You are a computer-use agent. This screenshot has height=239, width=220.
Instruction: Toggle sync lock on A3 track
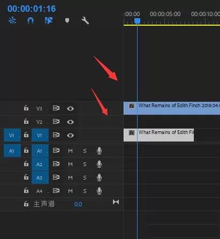click(x=56, y=177)
